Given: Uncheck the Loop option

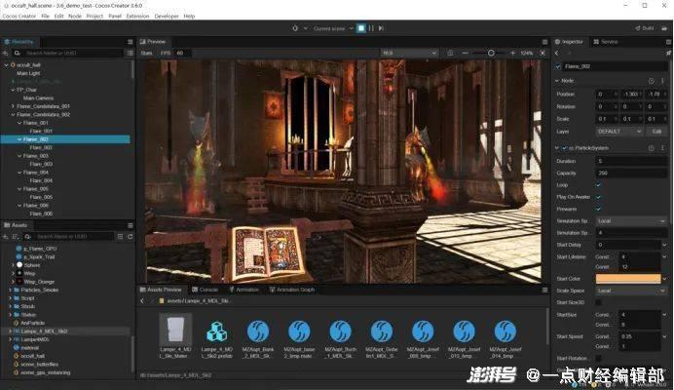Looking at the screenshot, I should tap(598, 185).
